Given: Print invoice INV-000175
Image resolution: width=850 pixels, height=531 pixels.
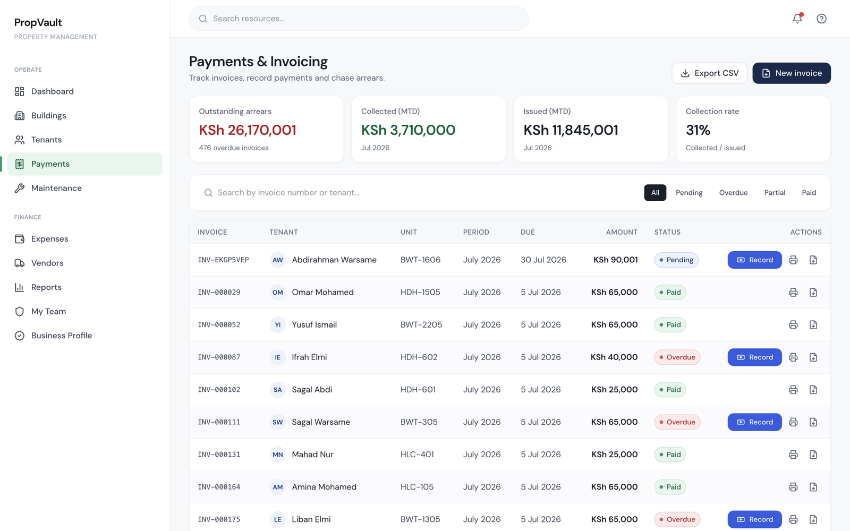Looking at the screenshot, I should (793, 519).
